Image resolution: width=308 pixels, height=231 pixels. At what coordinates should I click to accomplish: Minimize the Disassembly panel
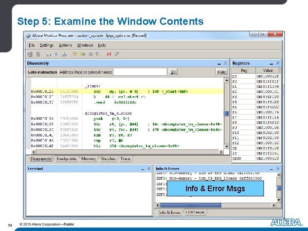(x=219, y=63)
